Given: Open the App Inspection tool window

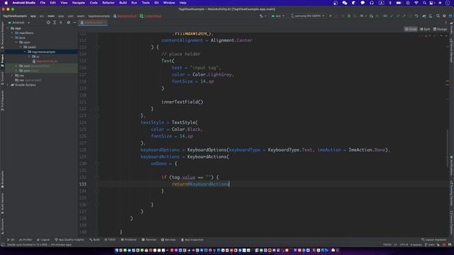Looking at the screenshot, I should tap(192, 239).
